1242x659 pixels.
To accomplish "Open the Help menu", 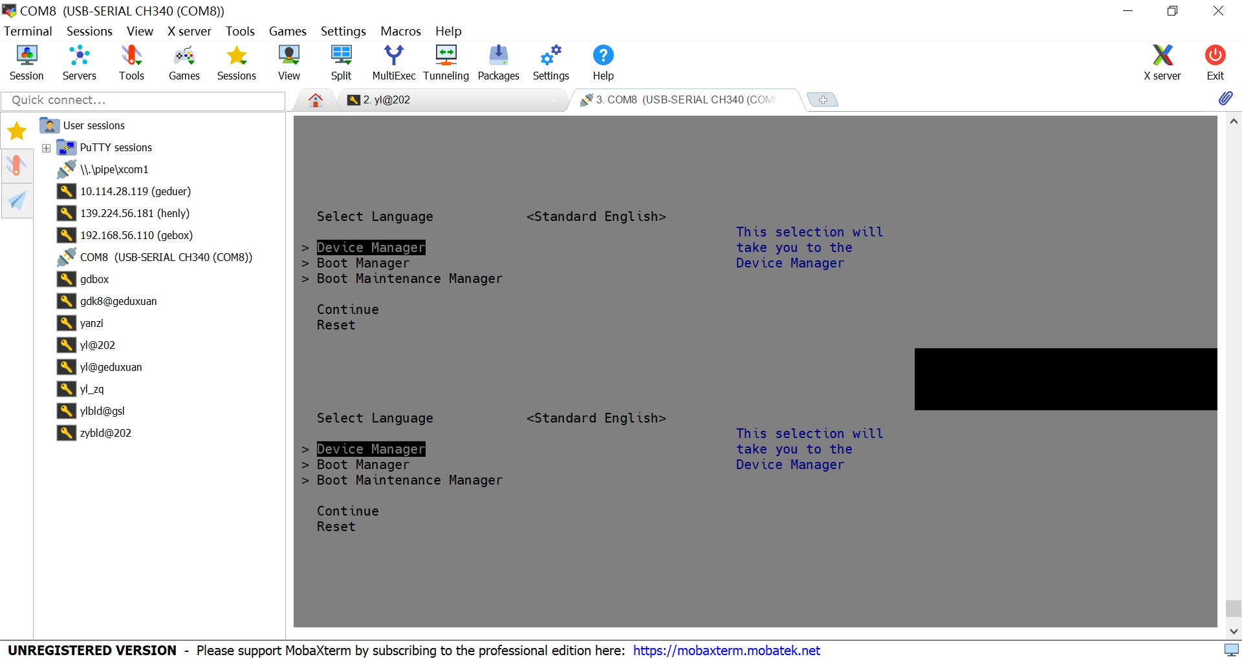I will click(448, 31).
